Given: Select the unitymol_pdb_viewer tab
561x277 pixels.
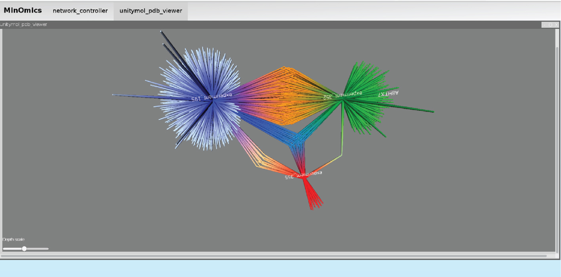Looking at the screenshot, I should click(150, 11).
